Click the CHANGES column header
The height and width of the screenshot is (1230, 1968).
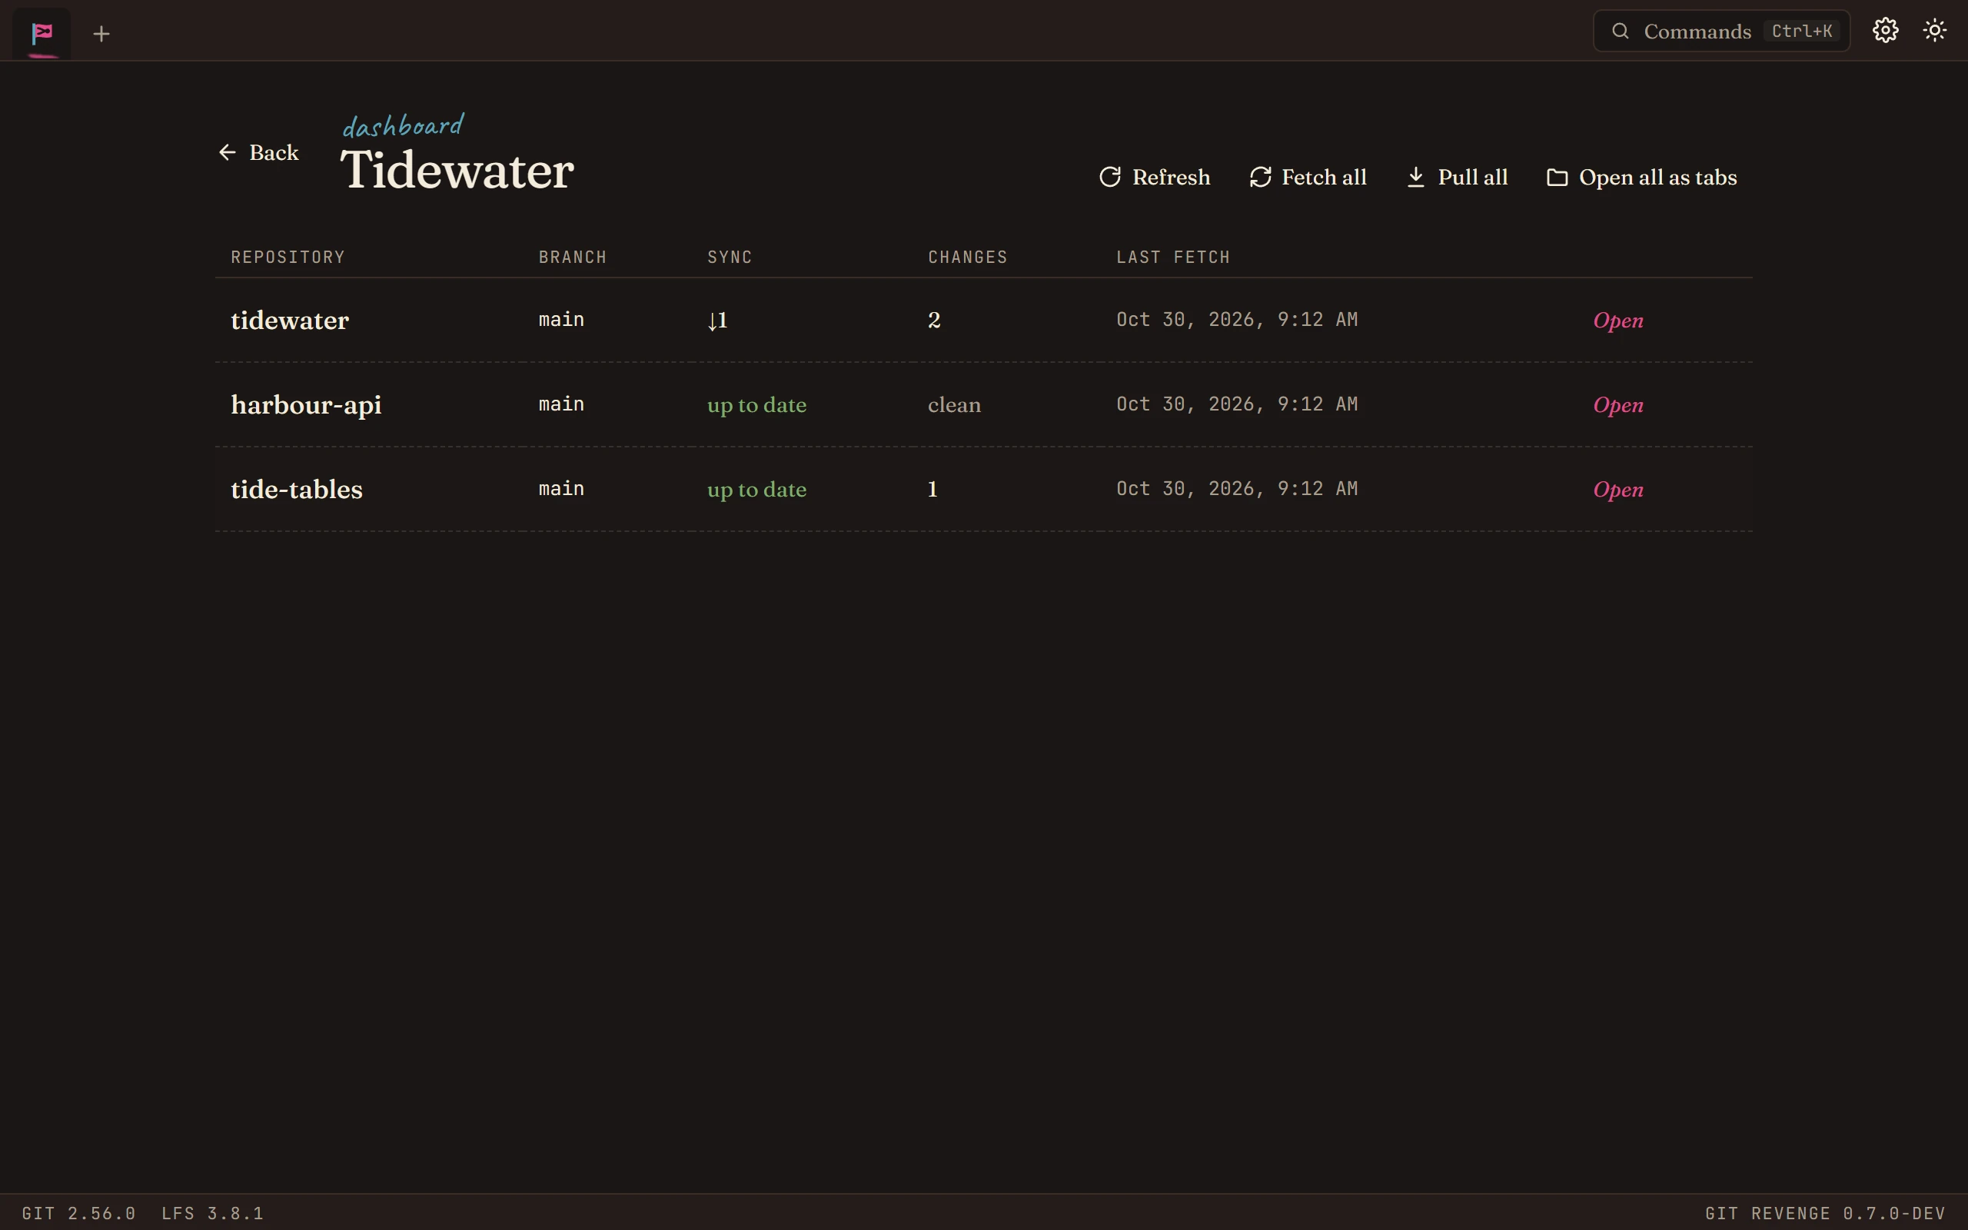[968, 257]
